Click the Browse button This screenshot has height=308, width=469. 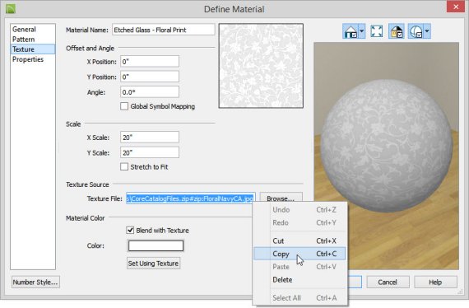pos(281,198)
